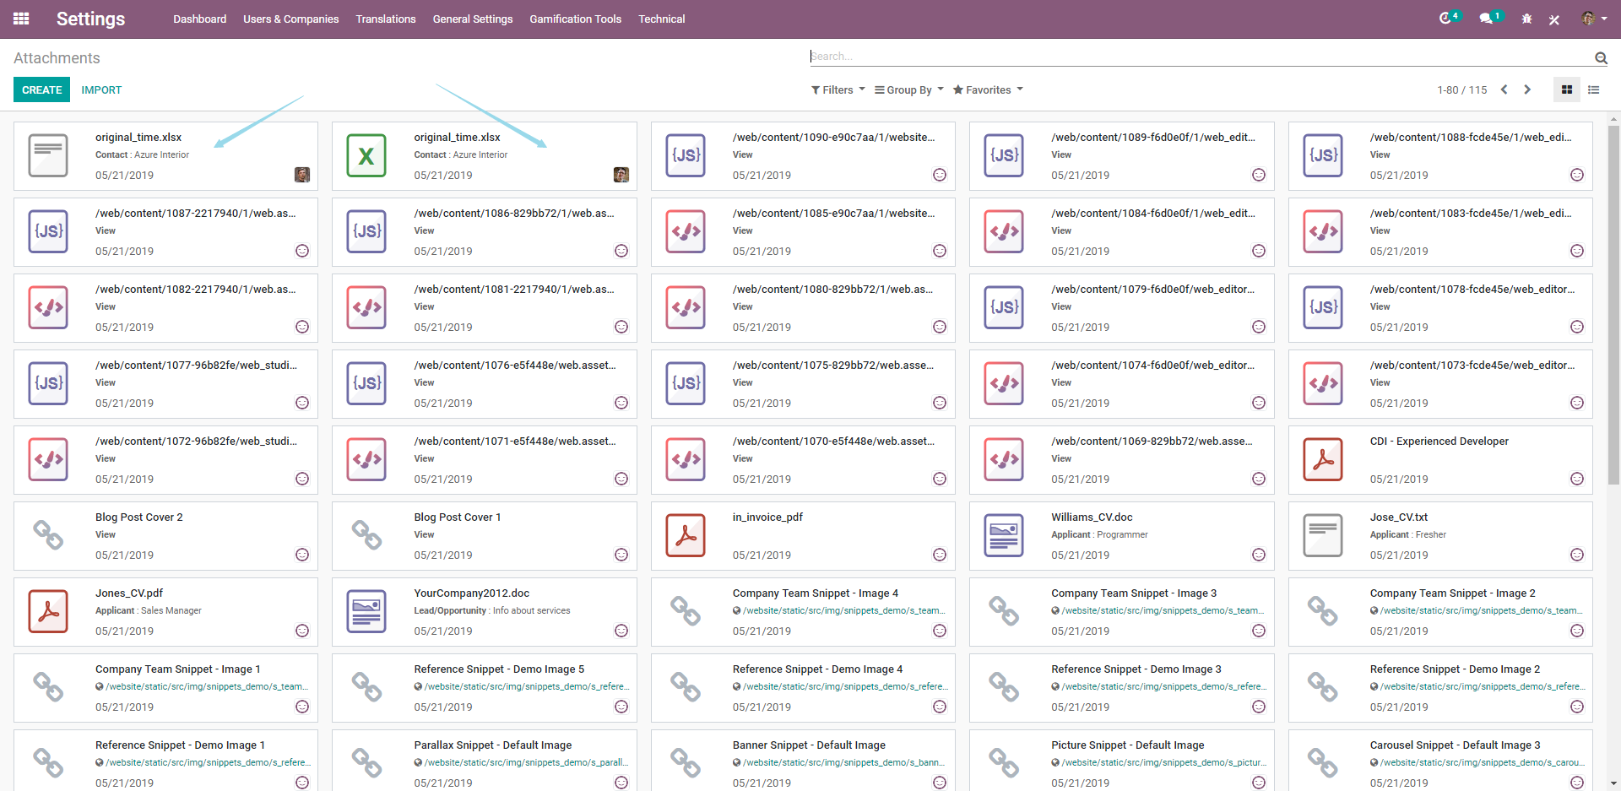
Task: Click the CREATE button
Action: [41, 89]
